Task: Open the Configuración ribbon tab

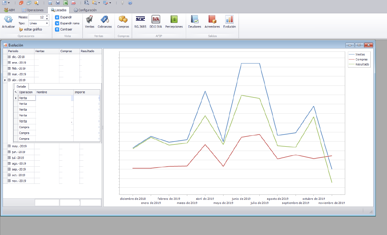Action: 85,10
